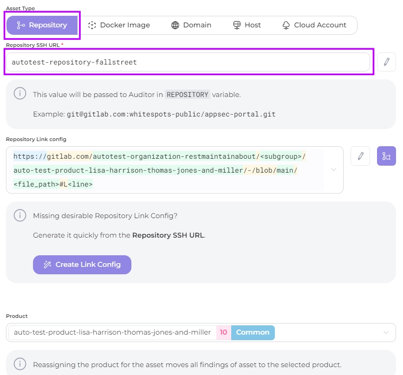Switch asset type to Cloud Account
The image size is (403, 375).
pos(314,25)
